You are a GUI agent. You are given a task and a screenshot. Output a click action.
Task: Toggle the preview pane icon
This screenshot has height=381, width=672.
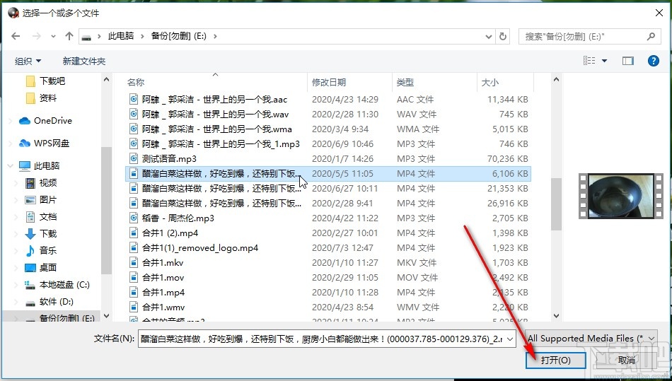point(628,61)
